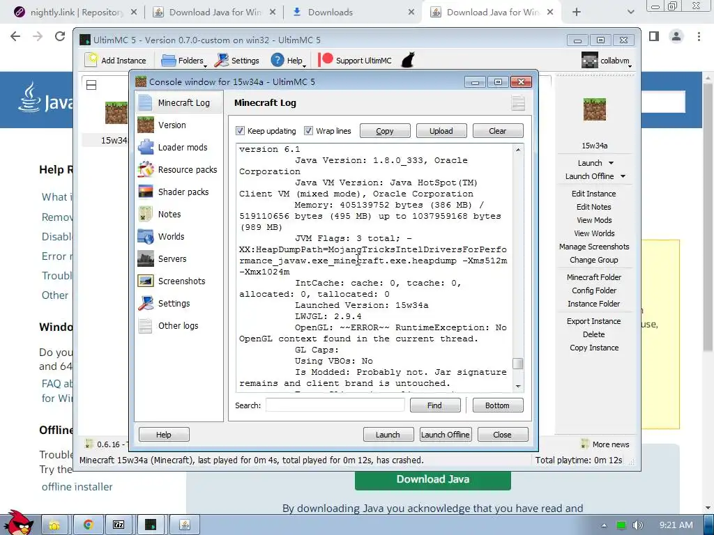714x535 pixels.
Task: Open More news link
Action: pyautogui.click(x=611, y=444)
